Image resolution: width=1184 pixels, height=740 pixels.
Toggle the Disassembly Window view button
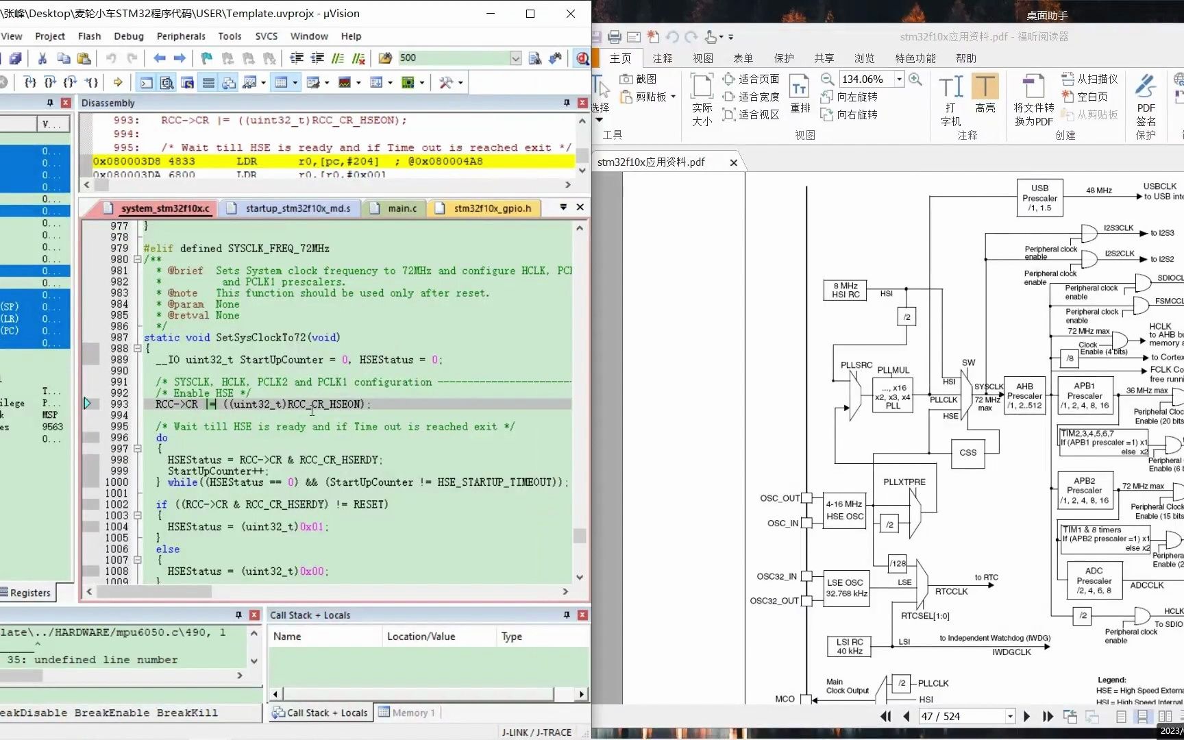click(166, 83)
